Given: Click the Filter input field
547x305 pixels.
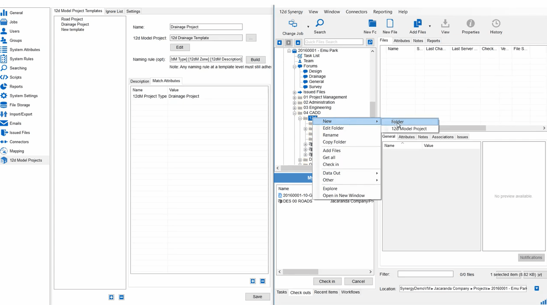Looking at the screenshot, I should coord(425,274).
